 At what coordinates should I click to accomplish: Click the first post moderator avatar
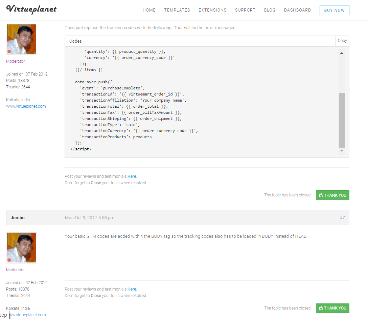(x=21, y=39)
